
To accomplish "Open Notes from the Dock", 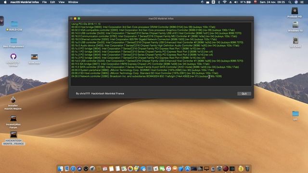I will coord(111,169).
